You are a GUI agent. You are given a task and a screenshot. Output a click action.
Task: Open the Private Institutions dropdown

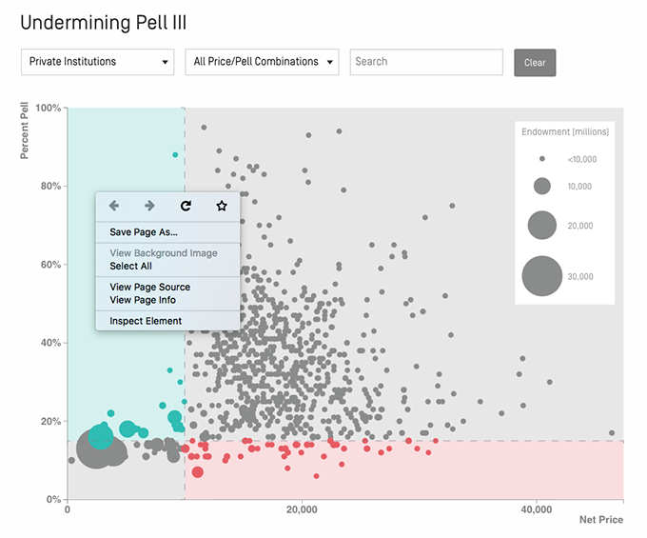[x=97, y=62]
